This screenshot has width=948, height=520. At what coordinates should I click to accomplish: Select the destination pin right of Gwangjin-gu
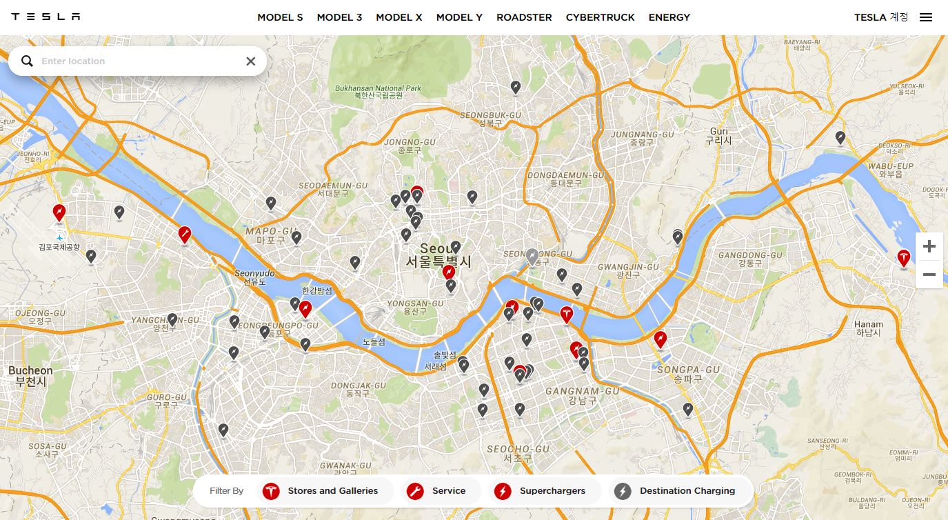[678, 238]
